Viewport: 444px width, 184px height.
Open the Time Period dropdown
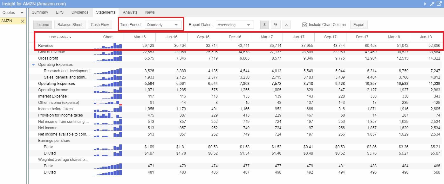163,25
